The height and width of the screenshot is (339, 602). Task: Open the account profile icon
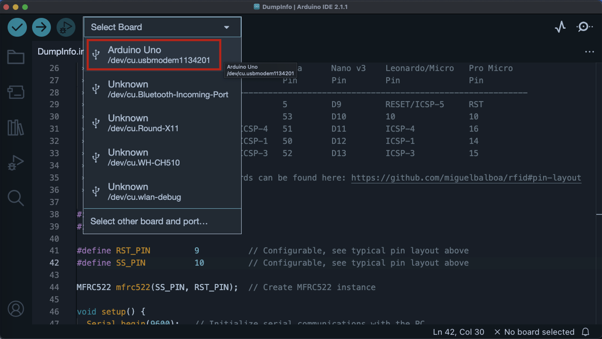click(x=16, y=309)
